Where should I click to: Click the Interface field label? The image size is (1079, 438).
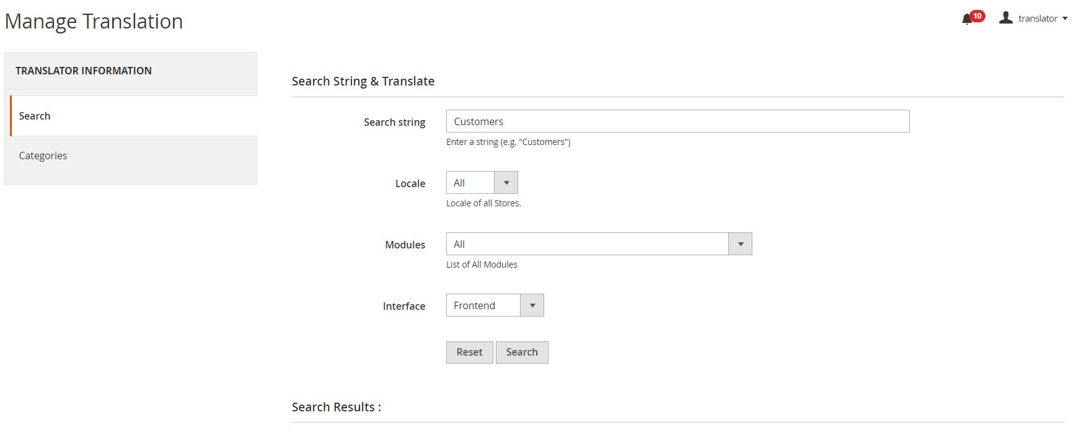(404, 307)
